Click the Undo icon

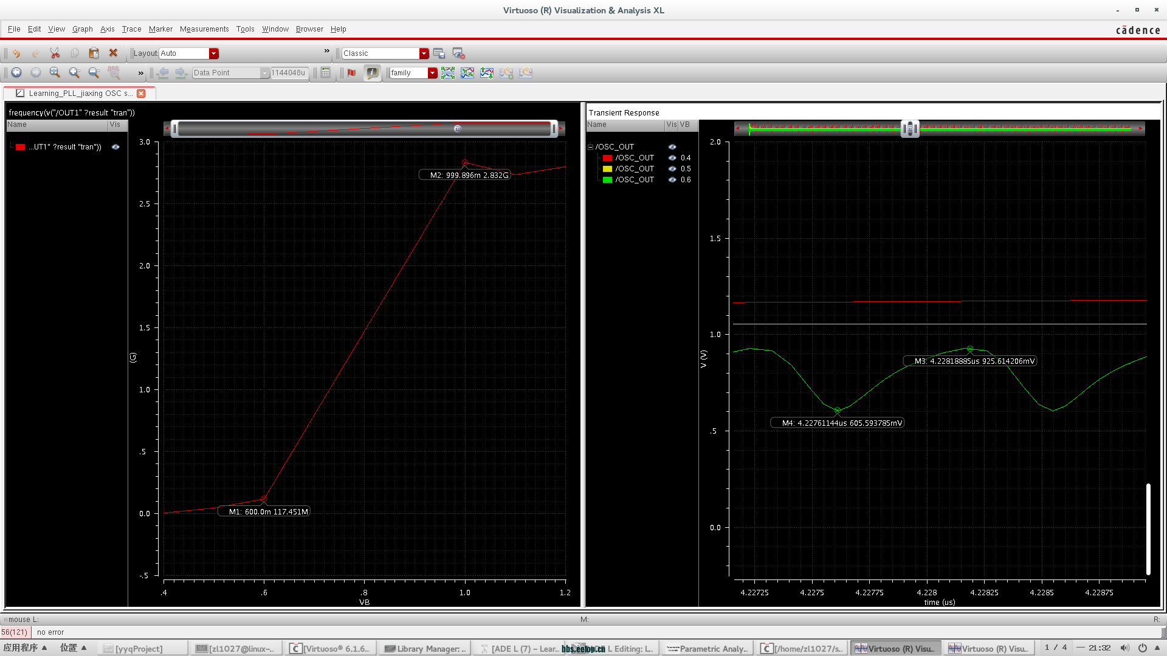coord(16,53)
